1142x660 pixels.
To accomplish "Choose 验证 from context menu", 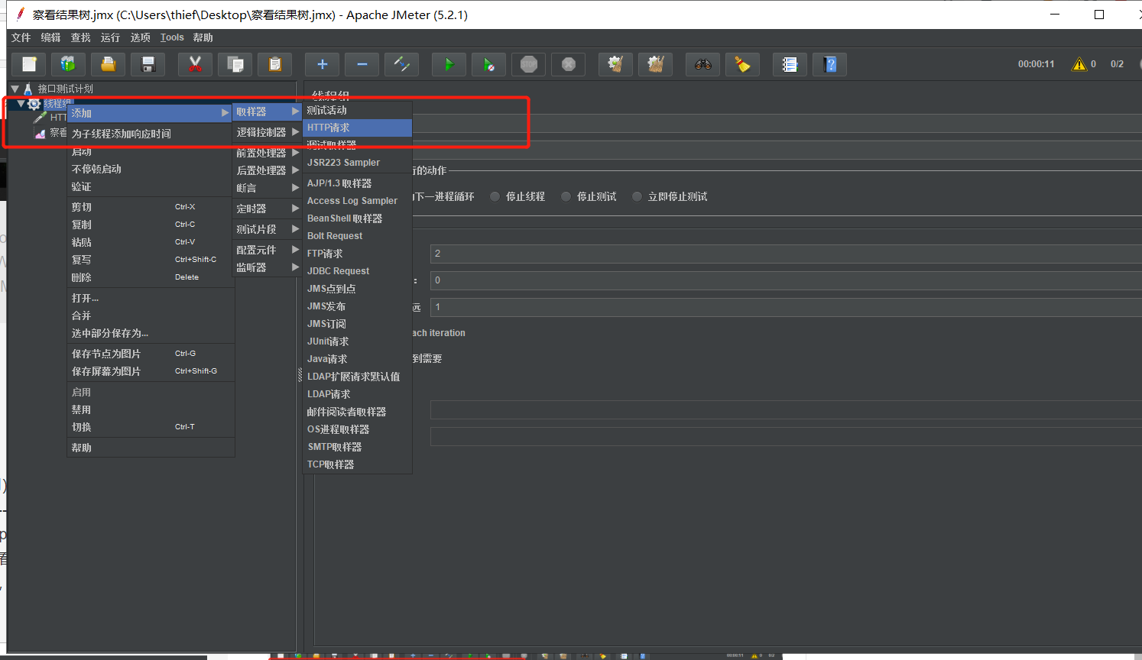I will pos(151,186).
